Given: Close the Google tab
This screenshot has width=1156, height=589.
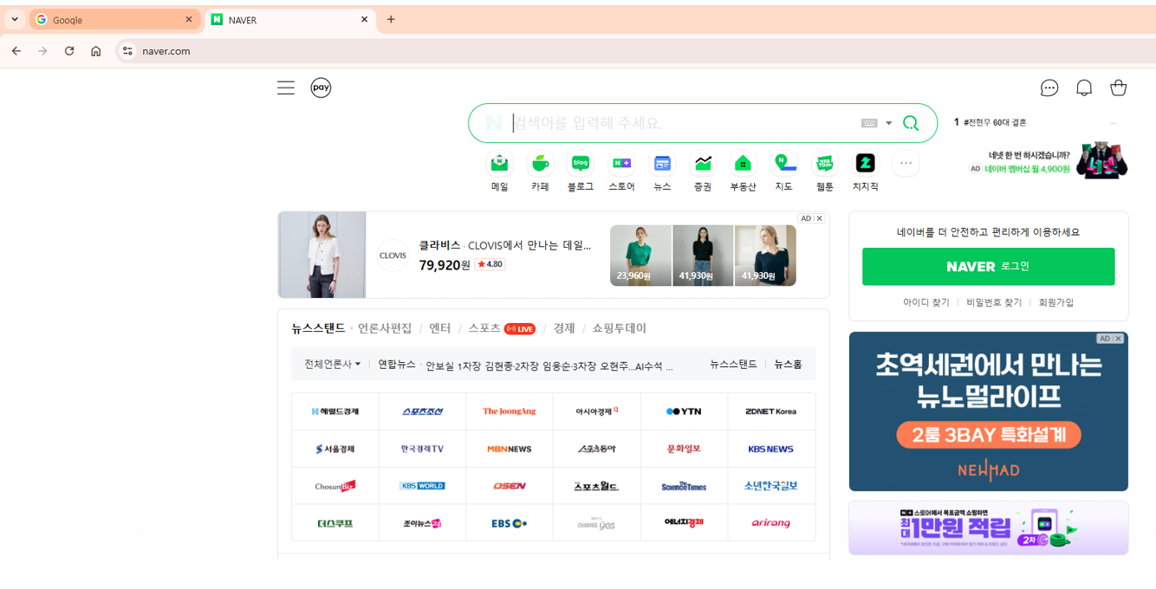Looking at the screenshot, I should coord(189,19).
